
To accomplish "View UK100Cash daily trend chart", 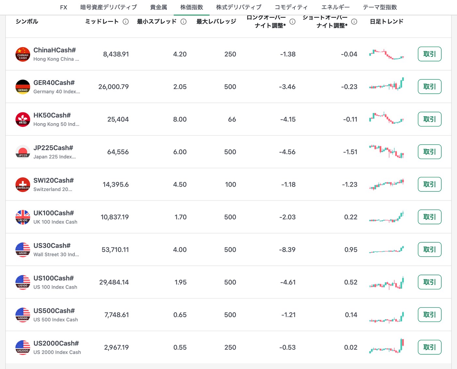I will tap(386, 217).
